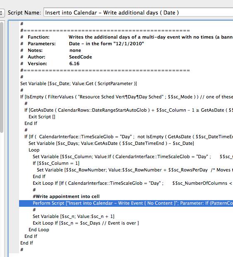Image resolution: width=233 pixels, height=257 pixels.
Task: Select the Loop step
Action: point(34,150)
